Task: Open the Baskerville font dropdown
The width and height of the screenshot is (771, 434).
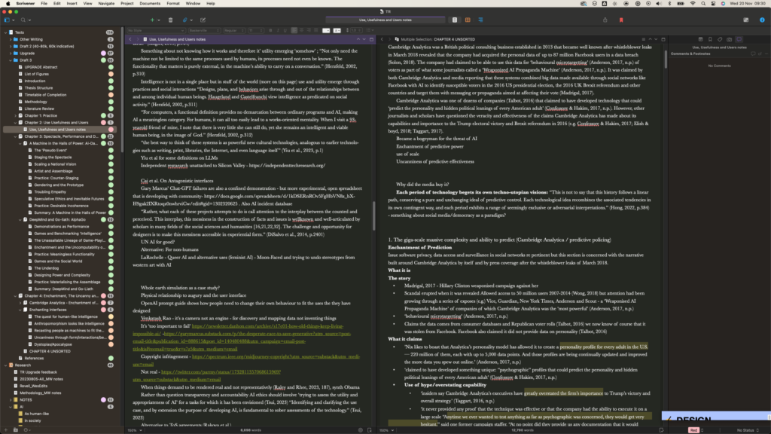Action: pos(203,30)
